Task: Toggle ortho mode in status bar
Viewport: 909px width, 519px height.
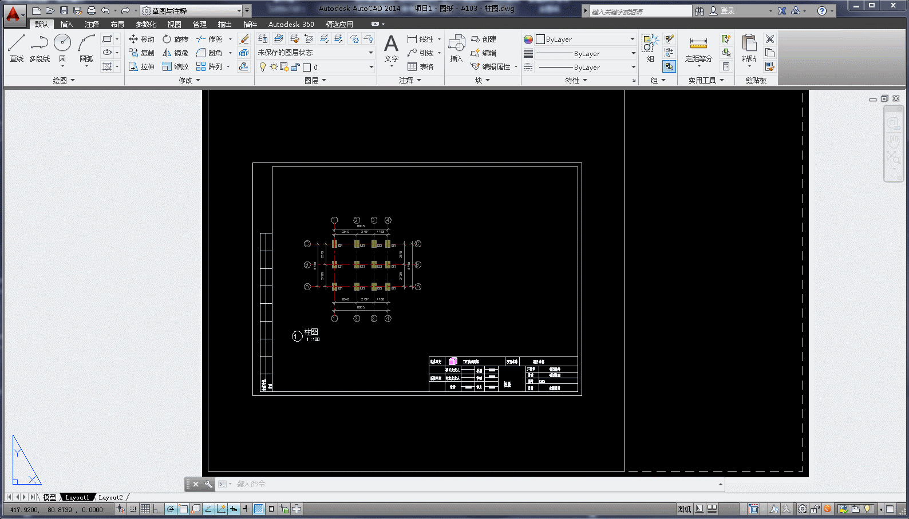Action: [x=158, y=509]
